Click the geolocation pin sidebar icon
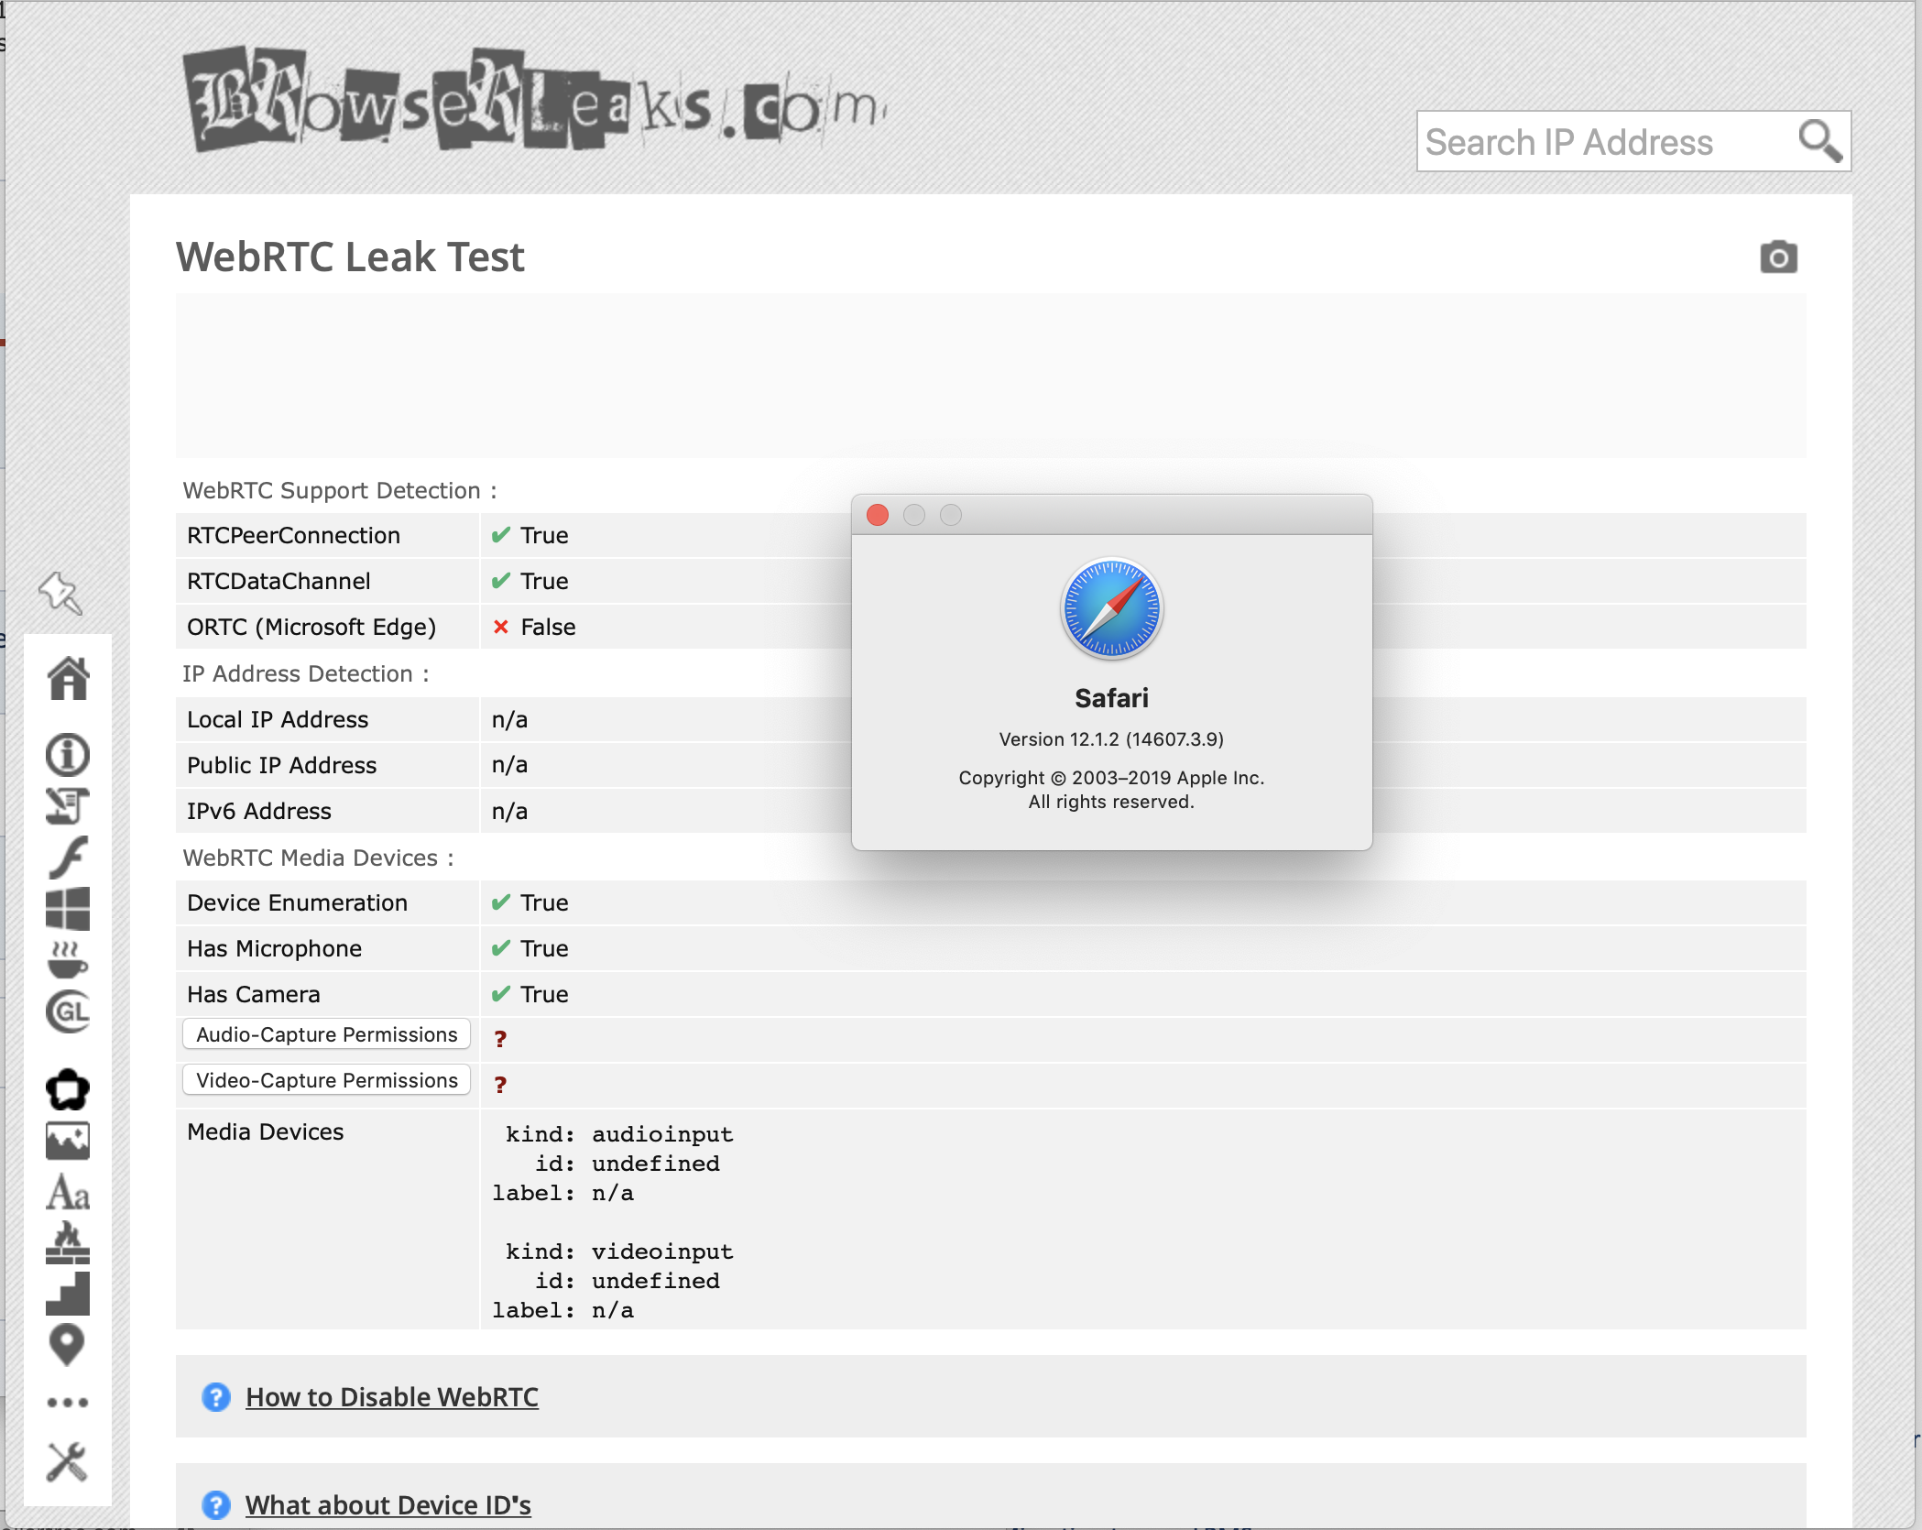 point(66,1345)
